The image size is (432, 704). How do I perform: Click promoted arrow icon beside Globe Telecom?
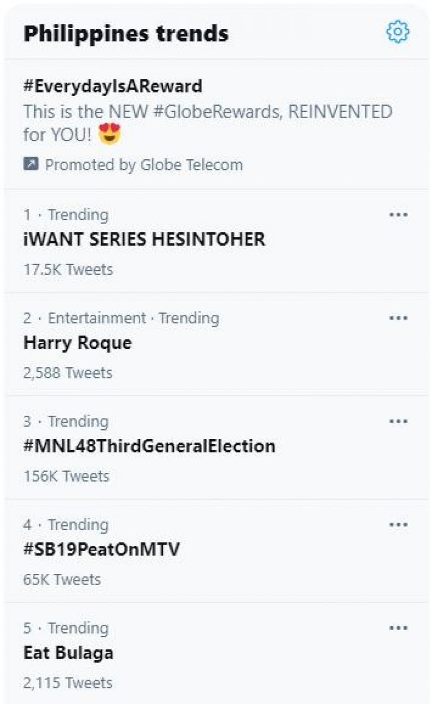(x=30, y=165)
